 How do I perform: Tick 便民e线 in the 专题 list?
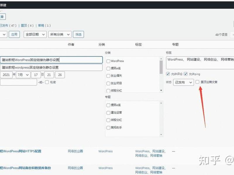tap(108, 105)
